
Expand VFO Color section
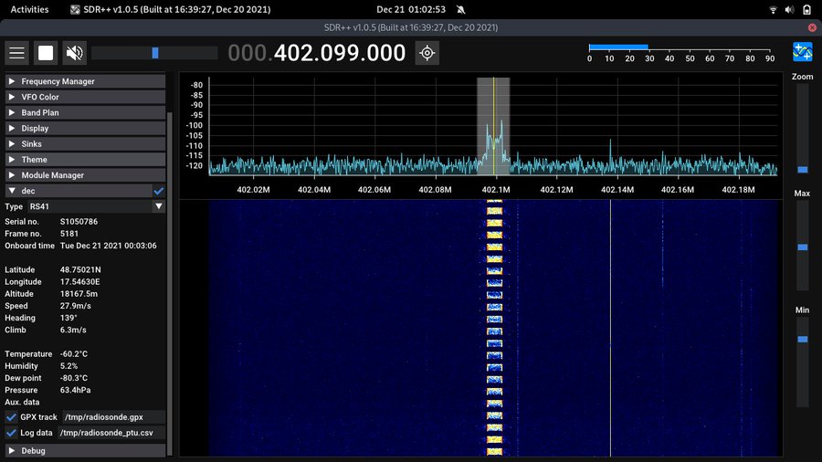click(85, 97)
